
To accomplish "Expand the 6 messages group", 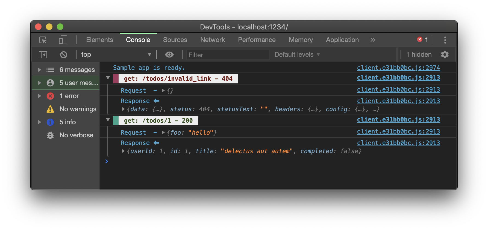I will pos(40,70).
